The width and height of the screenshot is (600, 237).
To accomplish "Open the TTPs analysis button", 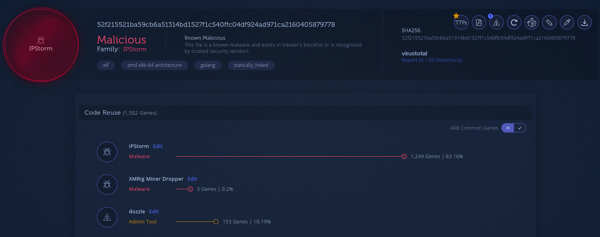I will coord(461,23).
